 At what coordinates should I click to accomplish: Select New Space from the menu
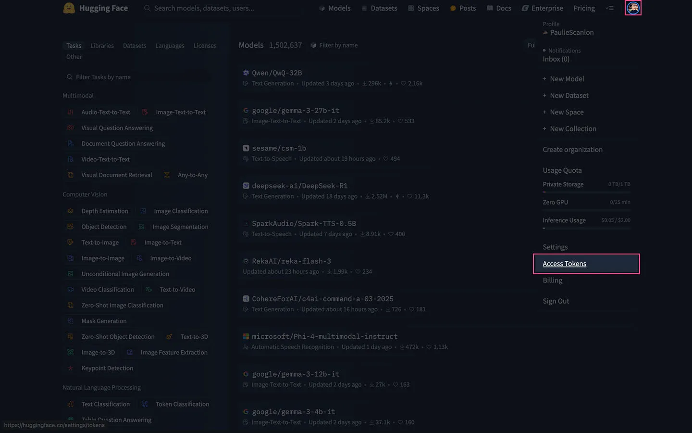[x=563, y=112]
